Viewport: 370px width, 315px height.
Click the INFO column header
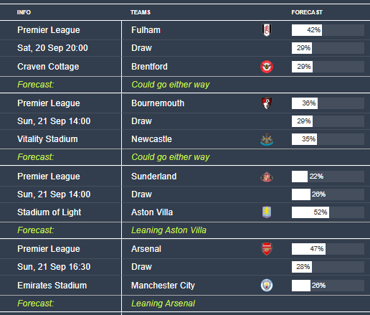point(24,12)
